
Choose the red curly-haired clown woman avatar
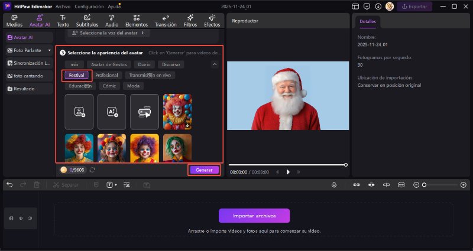[79, 148]
